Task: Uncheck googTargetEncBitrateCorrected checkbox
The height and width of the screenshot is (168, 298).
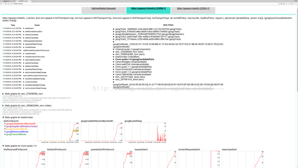Action: pyautogui.click(x=5, y=126)
